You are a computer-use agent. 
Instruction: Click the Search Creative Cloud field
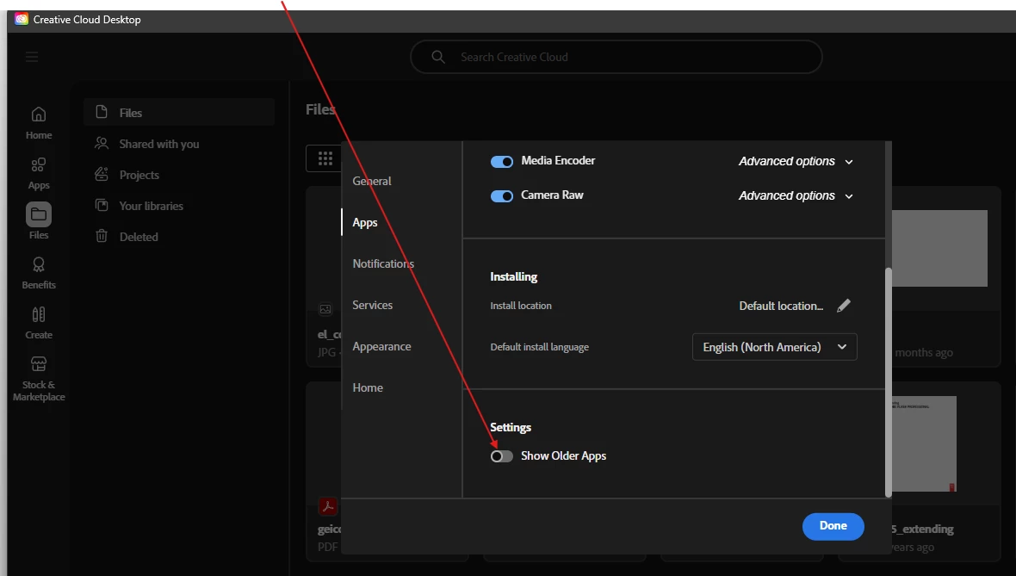click(616, 57)
